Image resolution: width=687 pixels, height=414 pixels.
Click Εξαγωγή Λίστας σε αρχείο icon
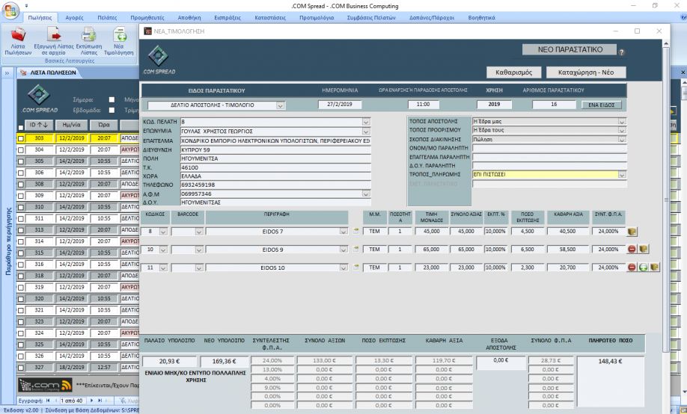pos(54,34)
